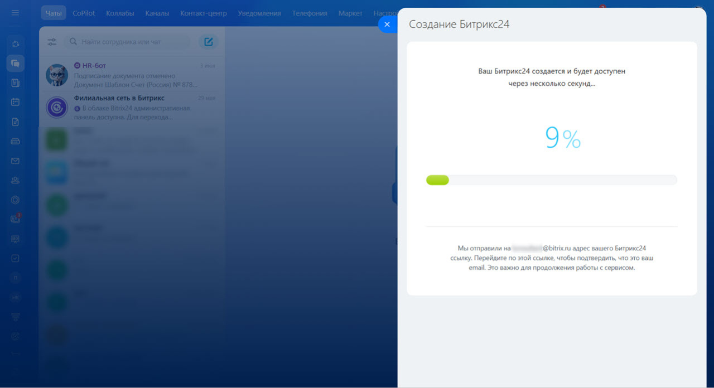Go to the Телефония tab

point(310,13)
